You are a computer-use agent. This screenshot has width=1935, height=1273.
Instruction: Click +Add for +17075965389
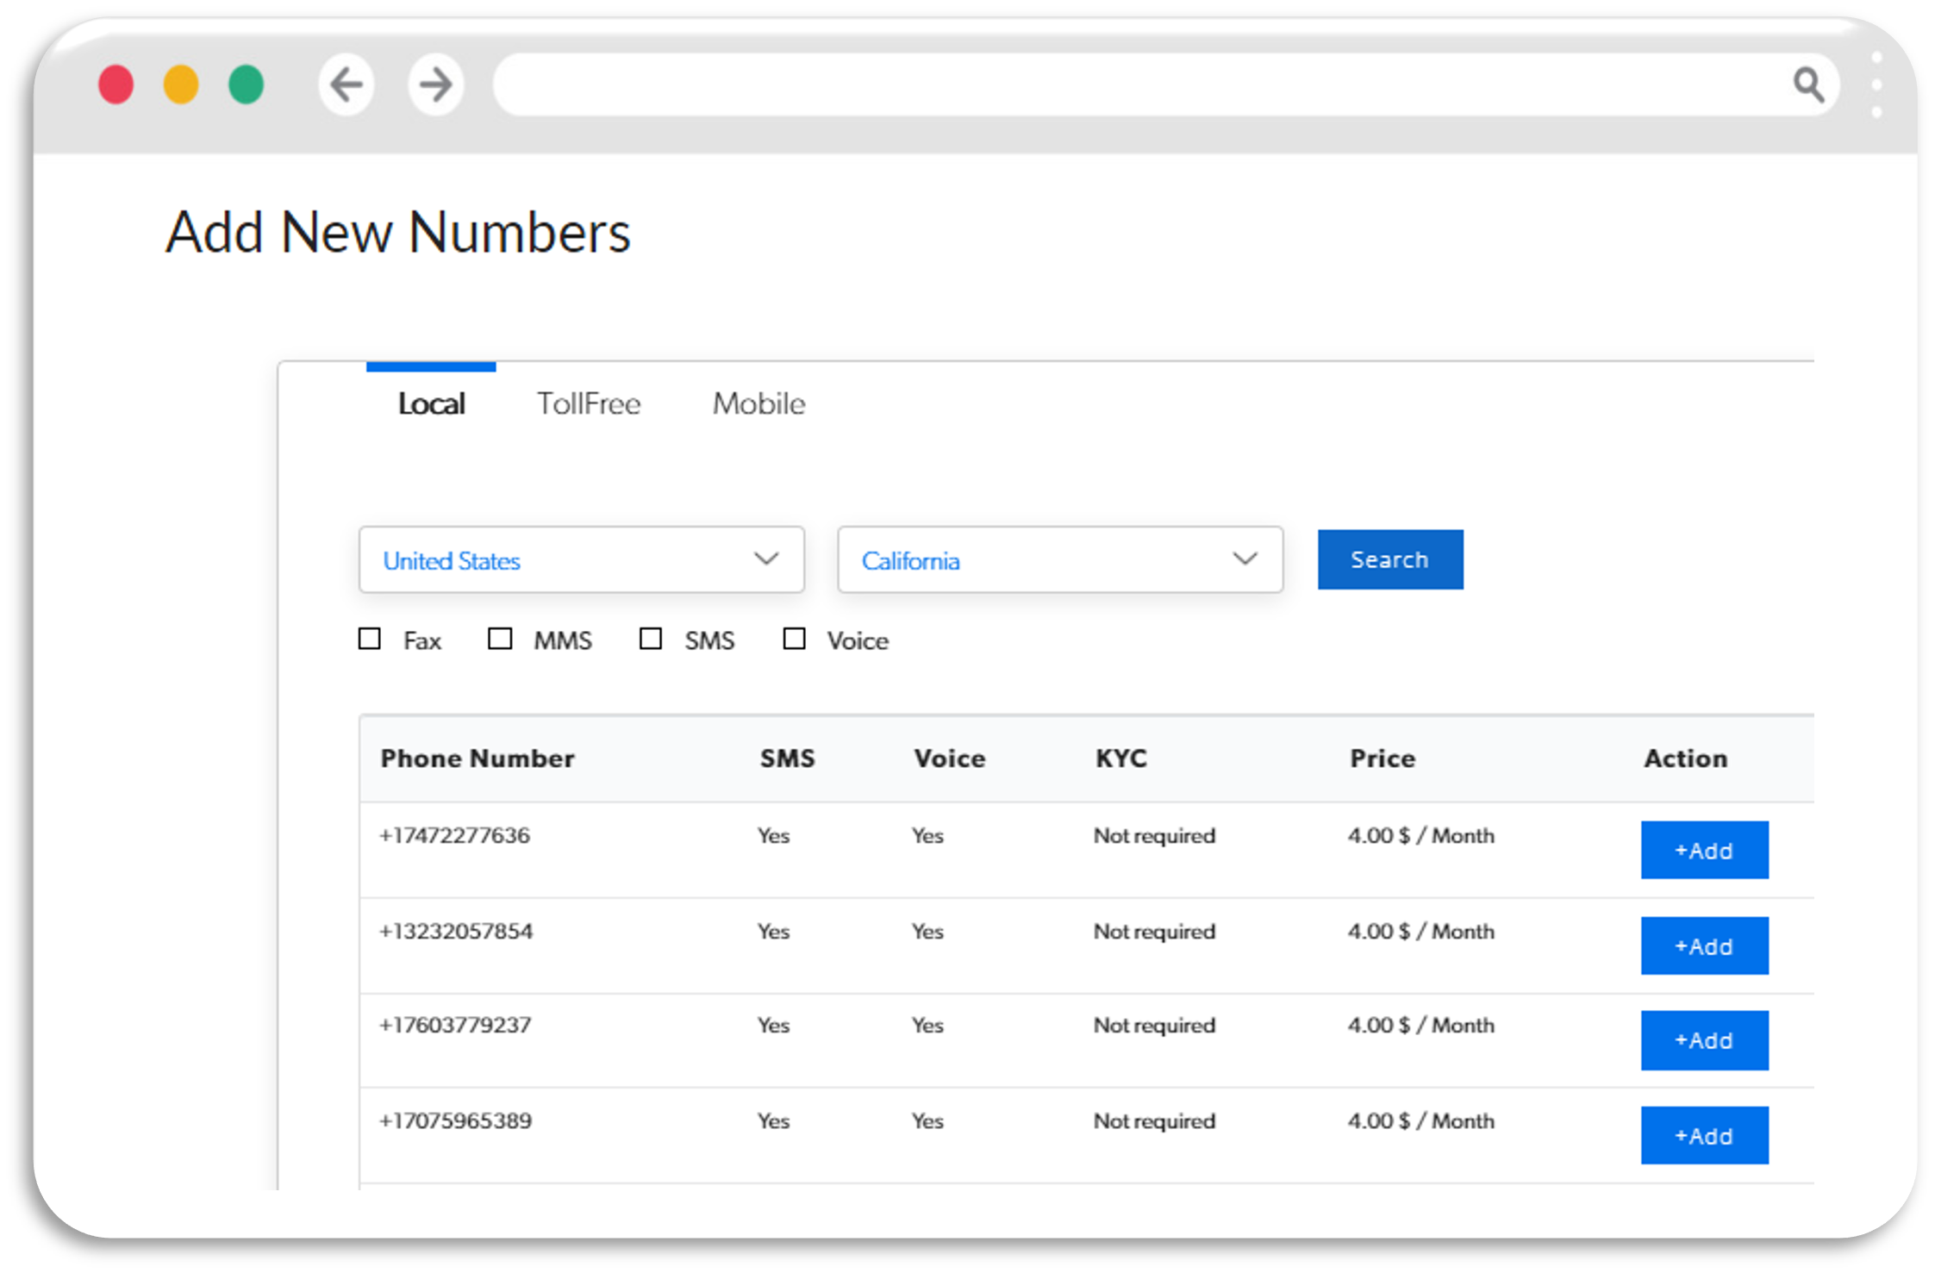pos(1704,1135)
